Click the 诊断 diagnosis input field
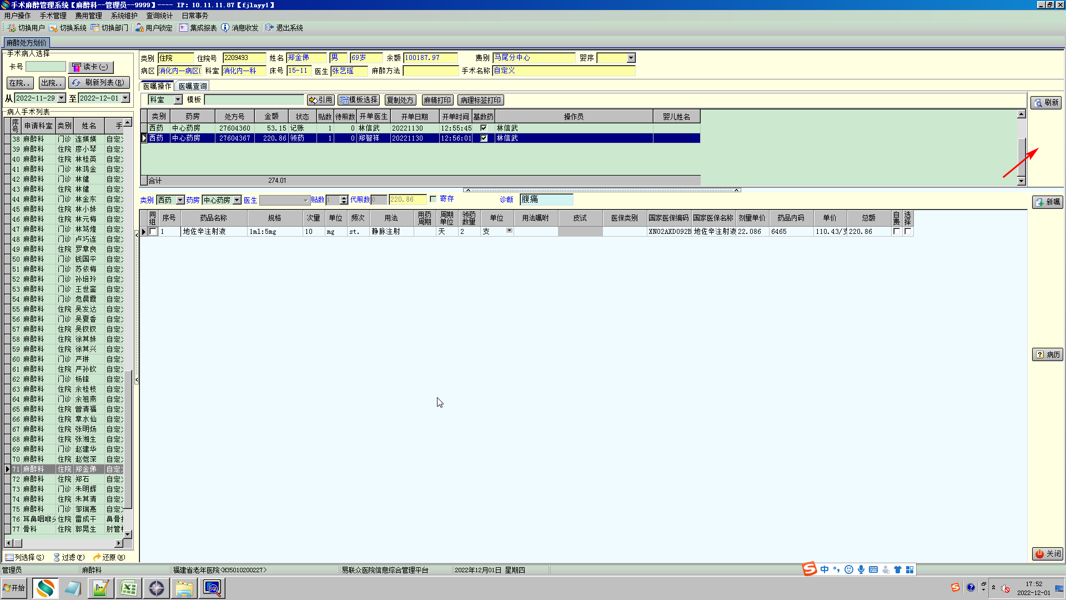1066x600 pixels. (x=546, y=199)
